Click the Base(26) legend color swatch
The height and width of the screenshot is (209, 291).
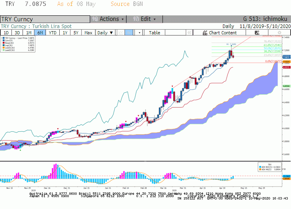(4, 43)
